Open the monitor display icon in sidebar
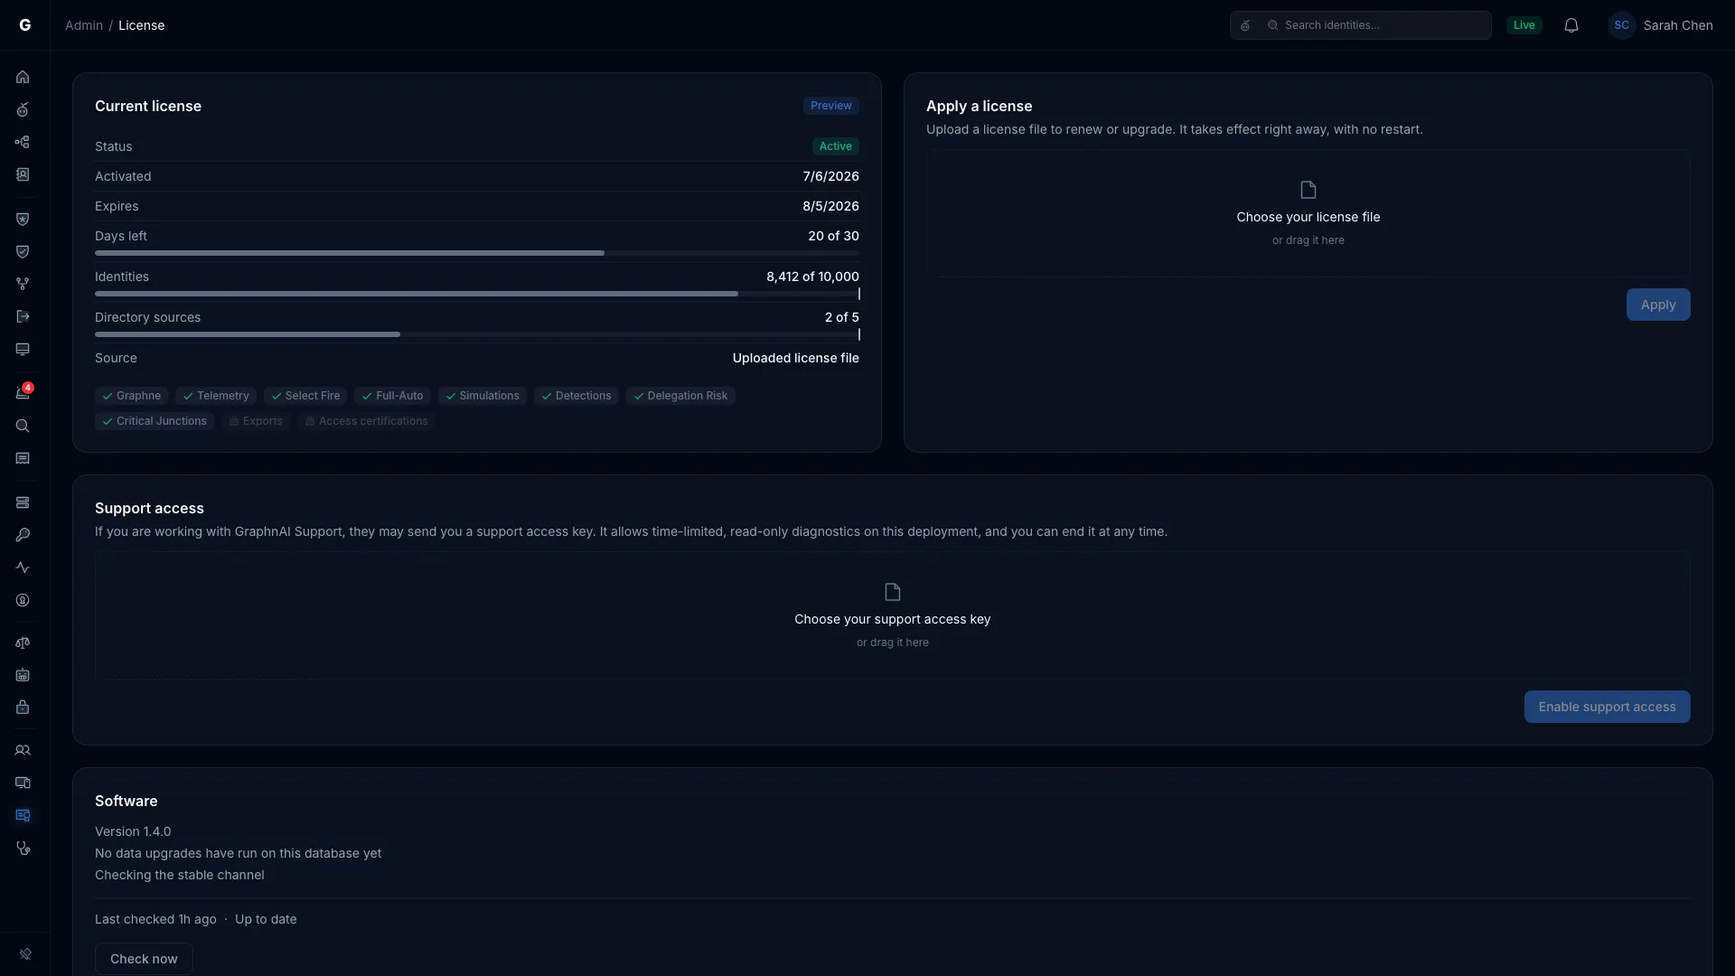1735x976 pixels. [23, 349]
